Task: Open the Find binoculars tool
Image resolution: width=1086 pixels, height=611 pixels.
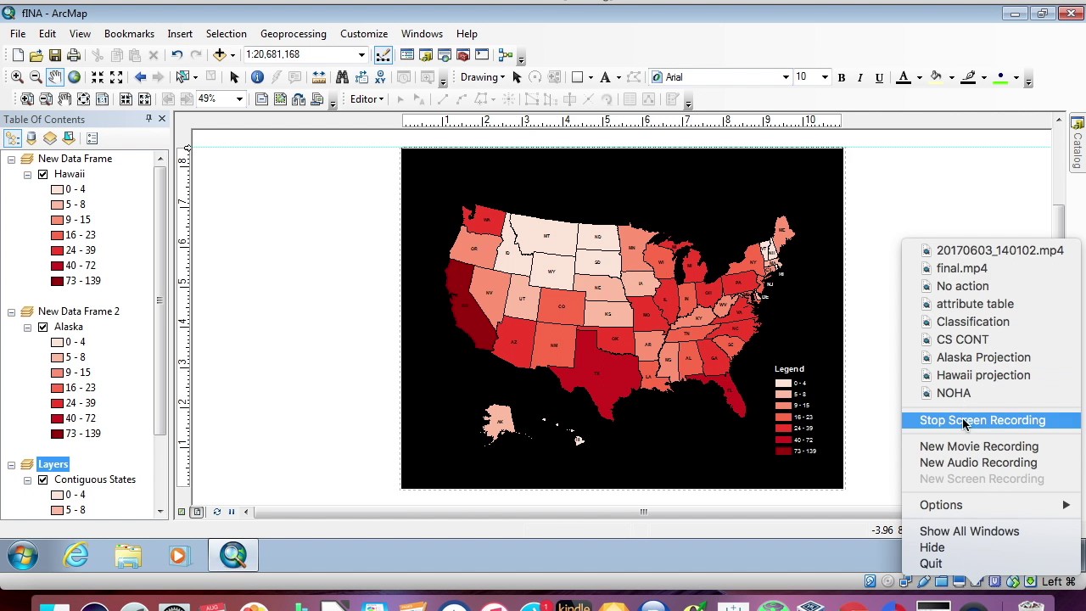Action: click(x=342, y=77)
